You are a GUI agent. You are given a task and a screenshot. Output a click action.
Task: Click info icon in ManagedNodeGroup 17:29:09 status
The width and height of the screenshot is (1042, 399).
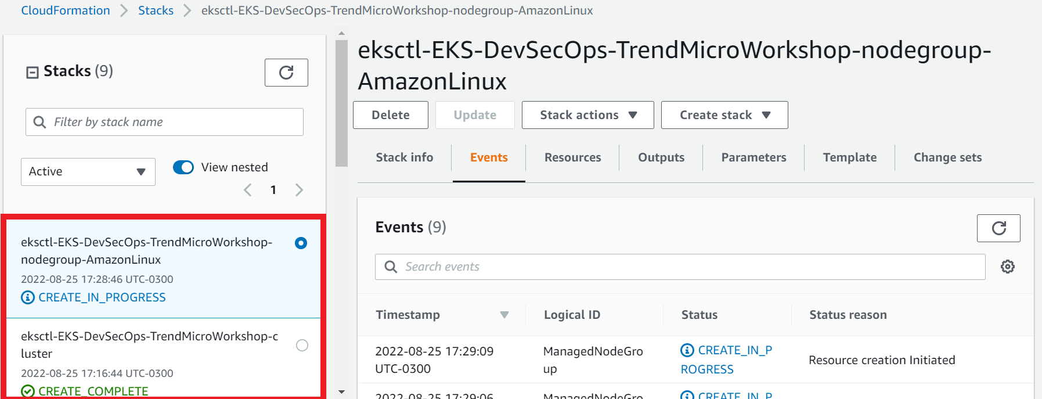tap(687, 350)
